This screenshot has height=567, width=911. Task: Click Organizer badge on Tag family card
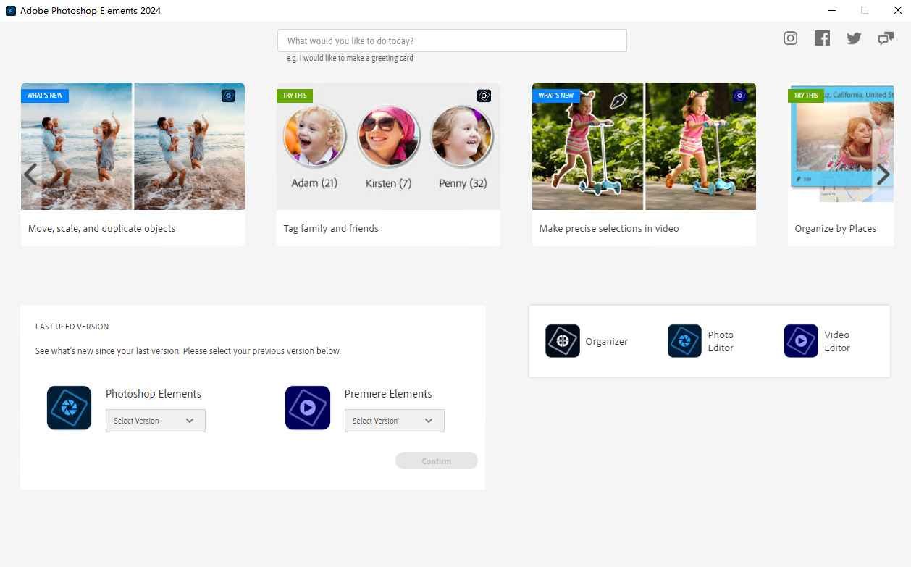[x=484, y=96]
